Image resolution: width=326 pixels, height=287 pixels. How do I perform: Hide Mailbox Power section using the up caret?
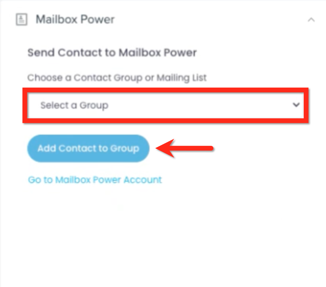coord(311,20)
